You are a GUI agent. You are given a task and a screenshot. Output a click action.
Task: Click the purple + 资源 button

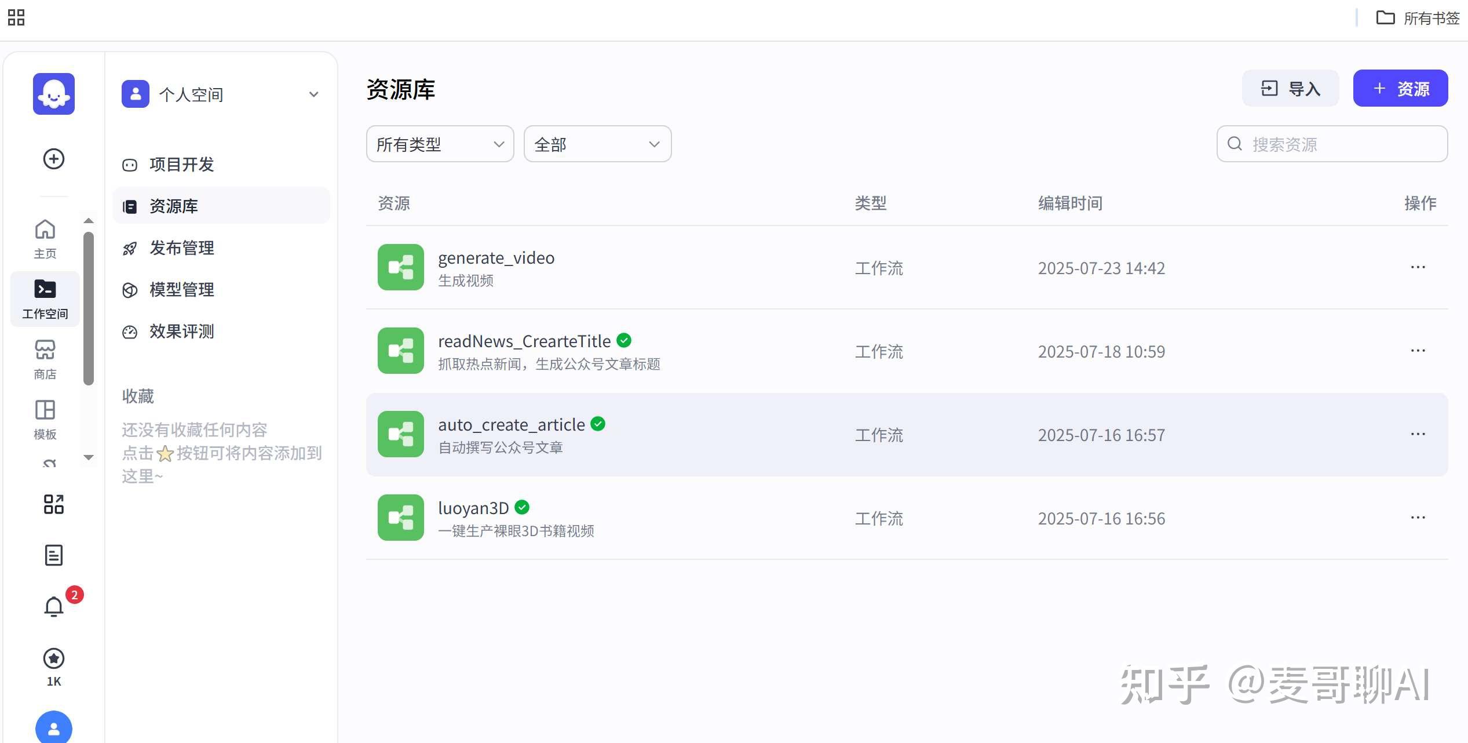click(1400, 88)
